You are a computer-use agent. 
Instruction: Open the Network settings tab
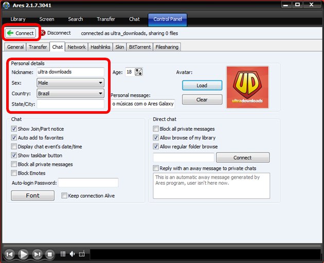coord(77,47)
